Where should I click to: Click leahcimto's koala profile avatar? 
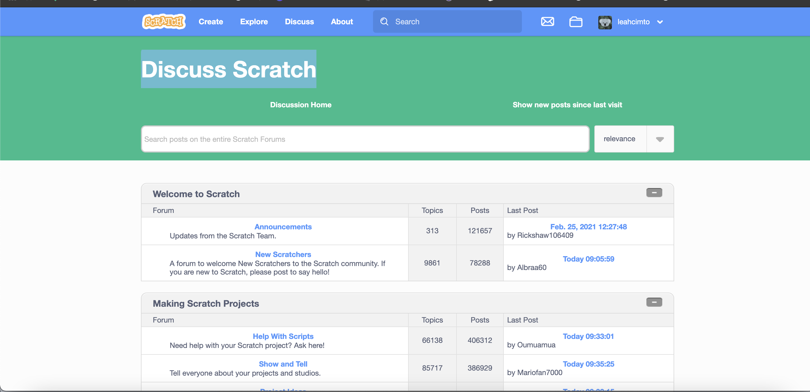pos(605,22)
